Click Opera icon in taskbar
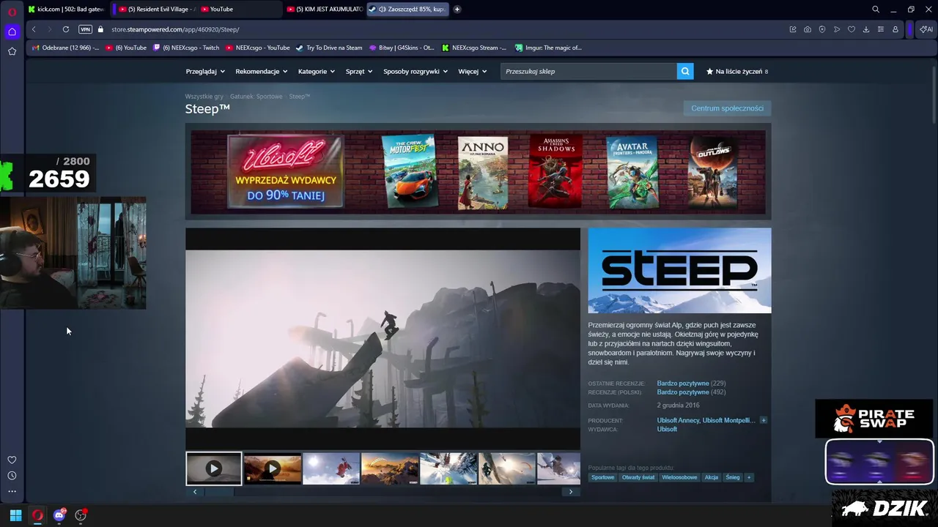Screen dimensions: 938x527 click(x=37, y=515)
